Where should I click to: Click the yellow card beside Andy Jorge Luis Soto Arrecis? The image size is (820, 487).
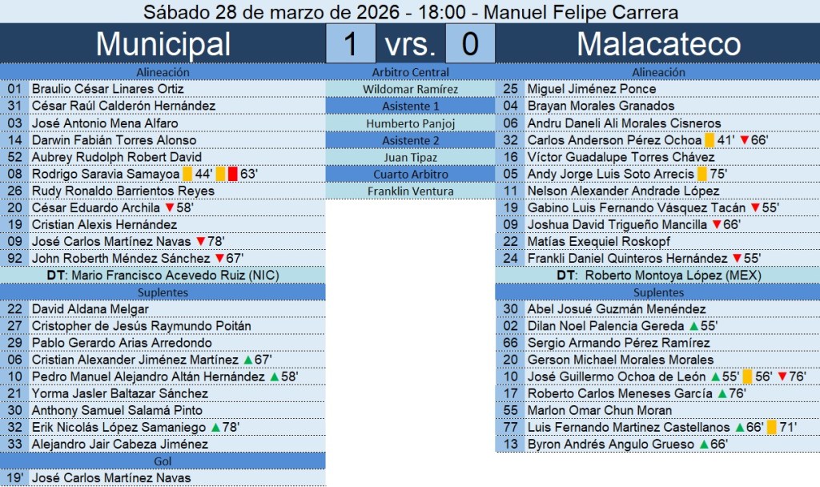coord(702,174)
